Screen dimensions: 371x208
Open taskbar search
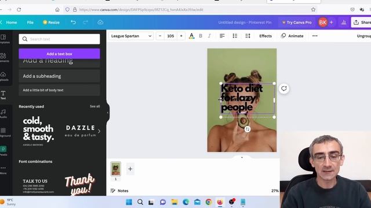point(140,202)
